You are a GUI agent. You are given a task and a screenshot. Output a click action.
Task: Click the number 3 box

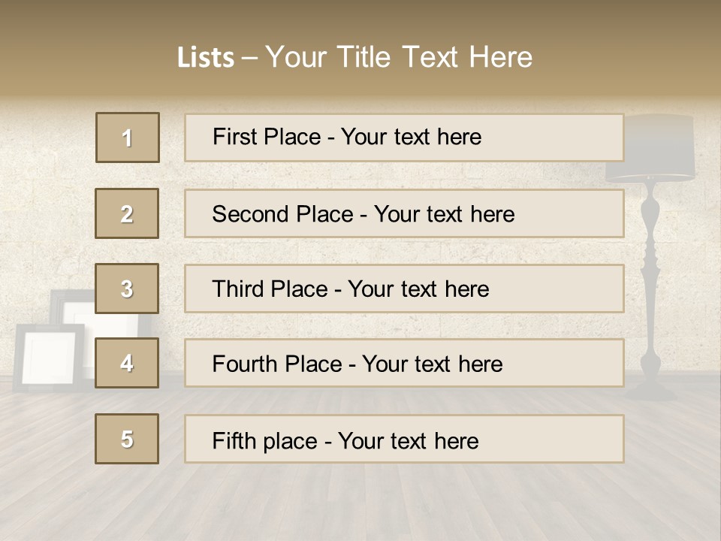[127, 289]
